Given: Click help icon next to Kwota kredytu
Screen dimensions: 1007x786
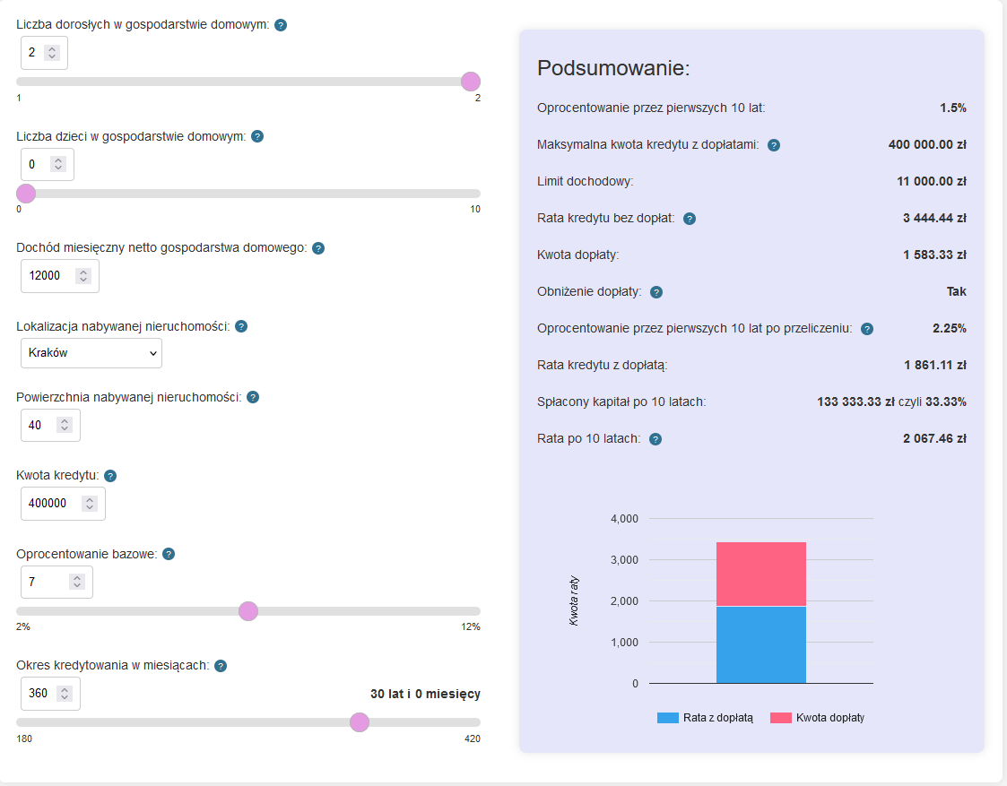Looking at the screenshot, I should click(x=111, y=476).
